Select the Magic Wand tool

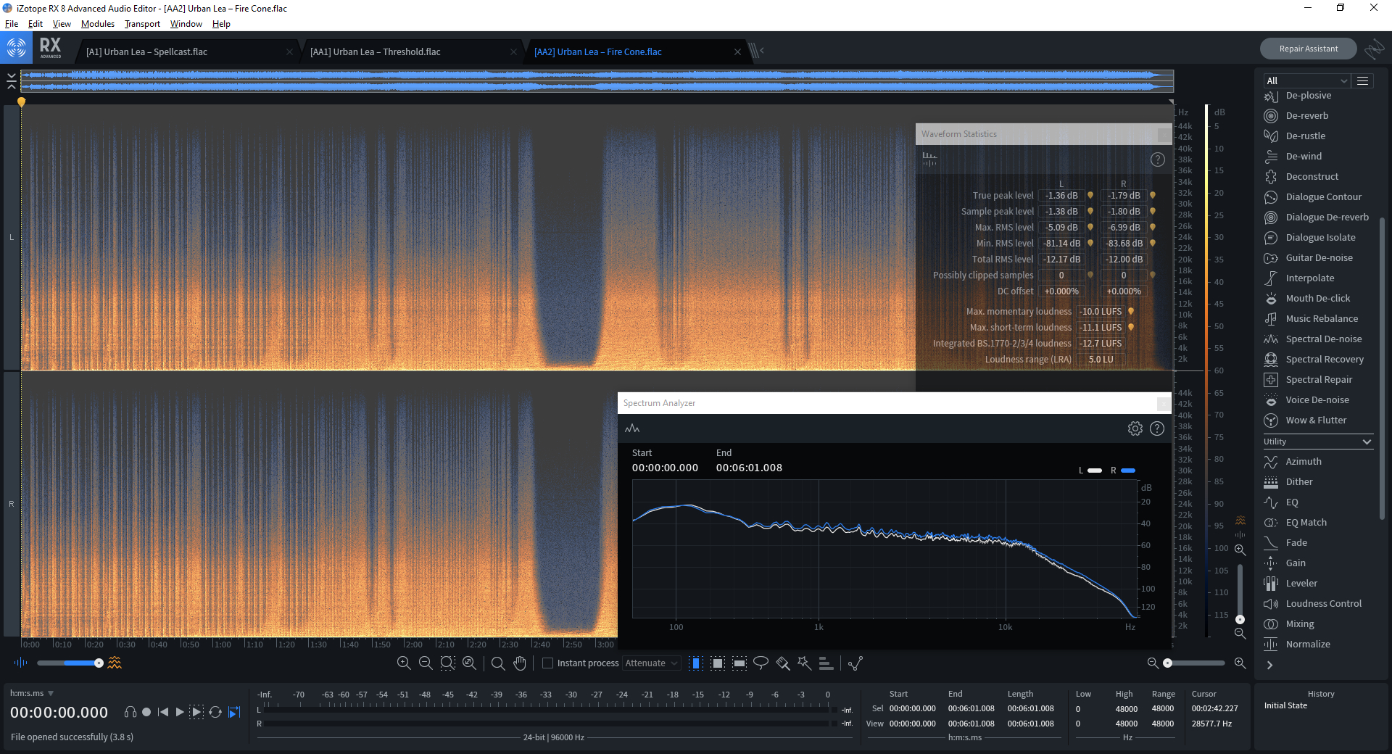804,663
